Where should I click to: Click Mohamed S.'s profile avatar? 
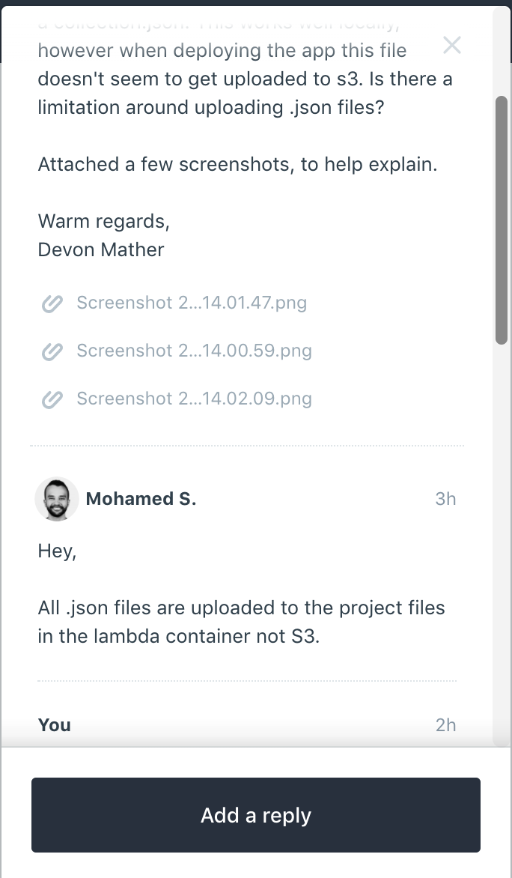(x=57, y=499)
